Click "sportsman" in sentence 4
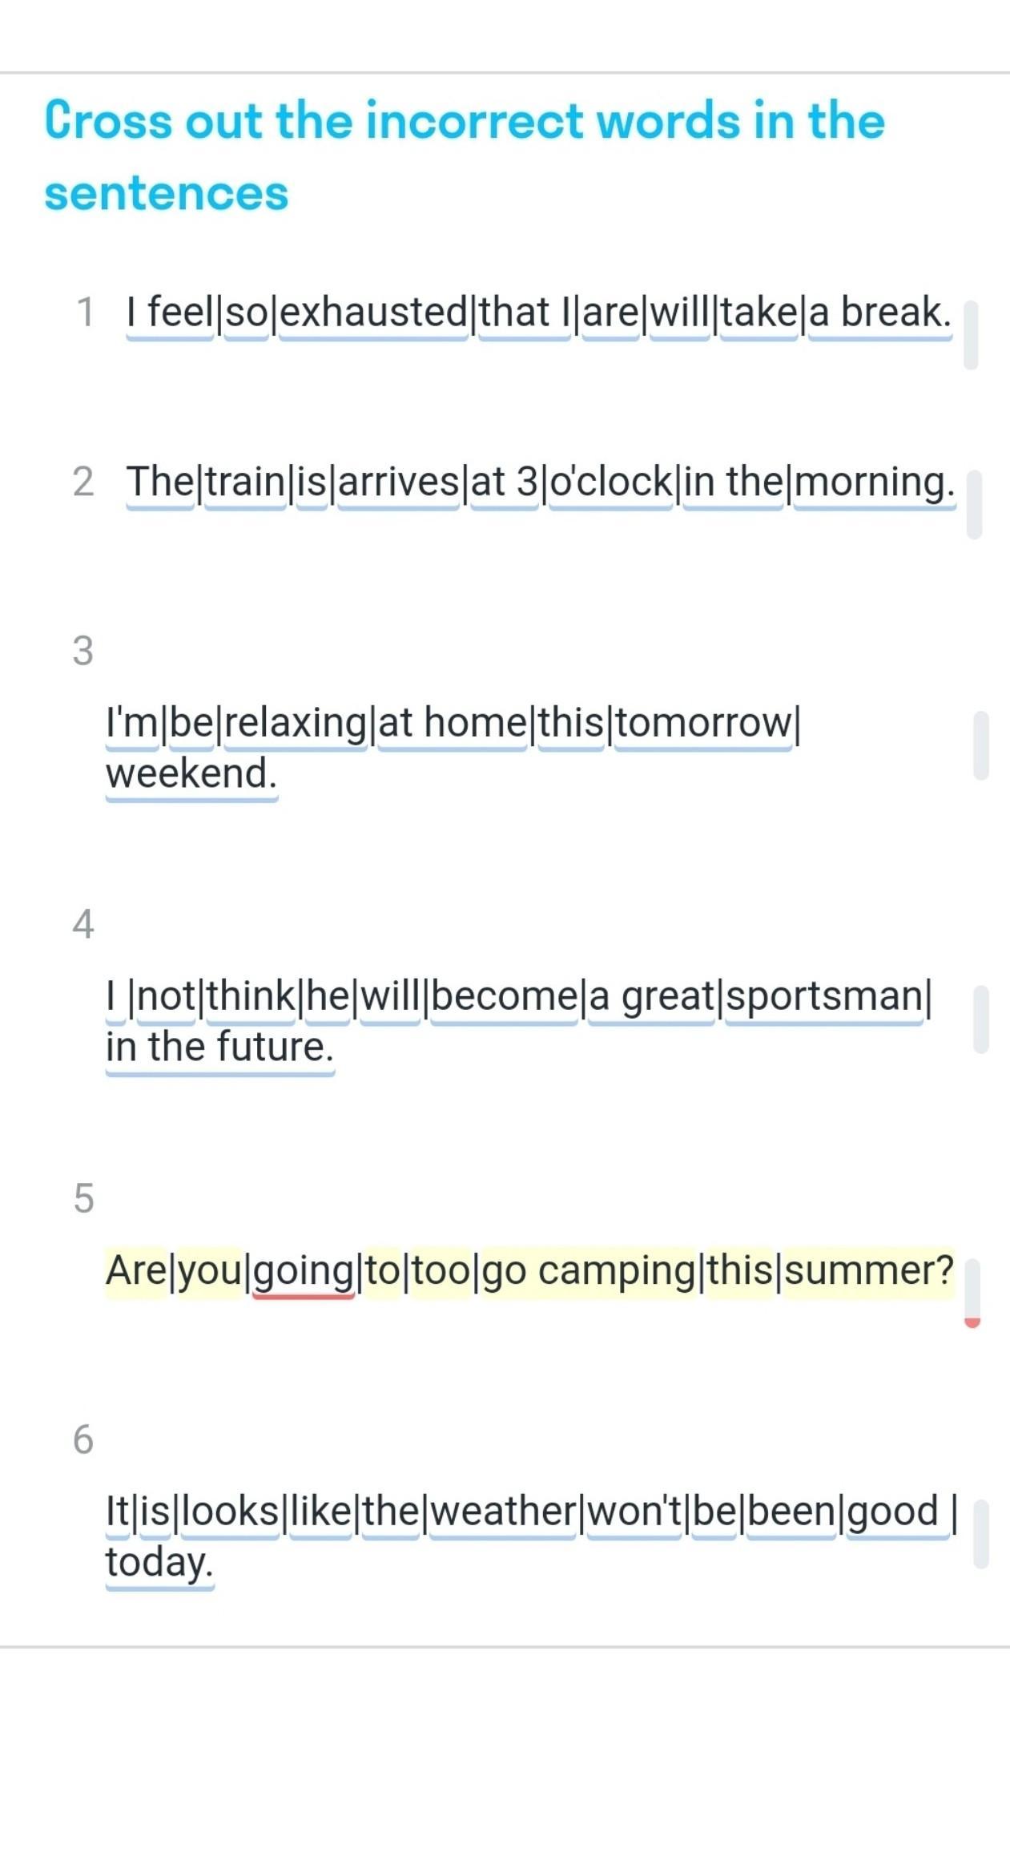This screenshot has width=1010, height=1857. (x=824, y=996)
